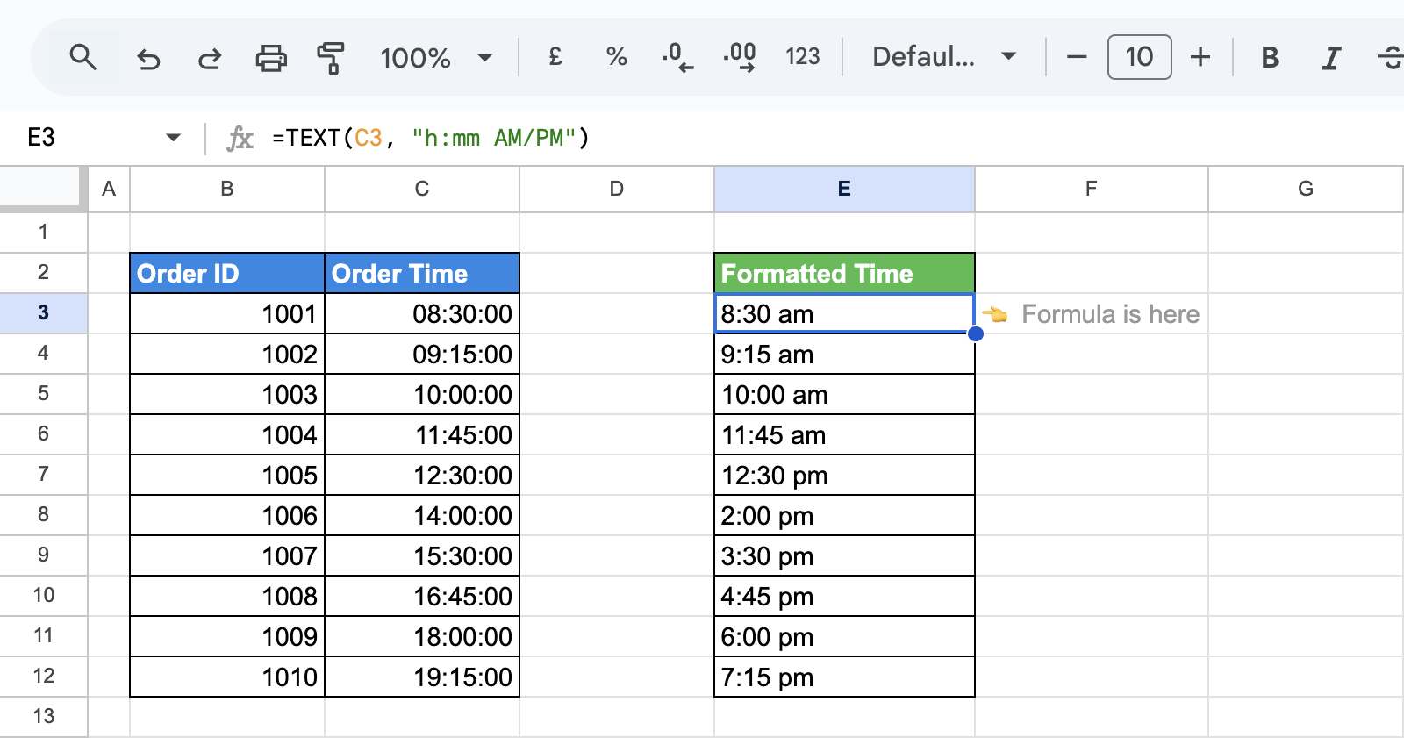
Task: Click the Order Time header cell
Action: pyautogui.click(x=422, y=273)
